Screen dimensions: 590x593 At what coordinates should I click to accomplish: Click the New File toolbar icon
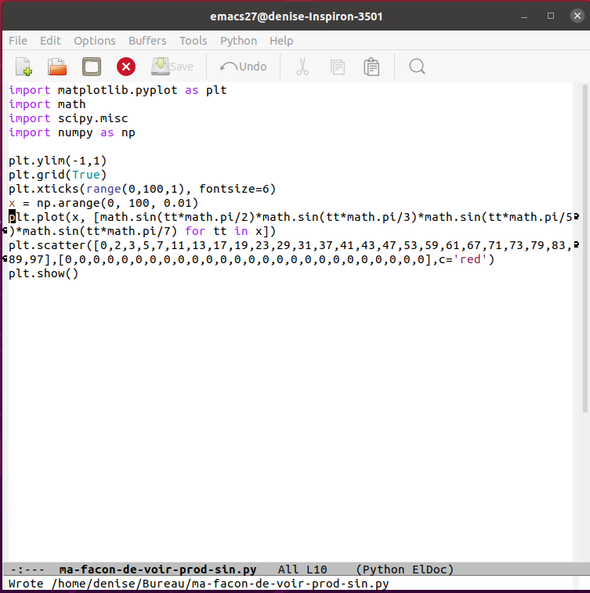(24, 67)
